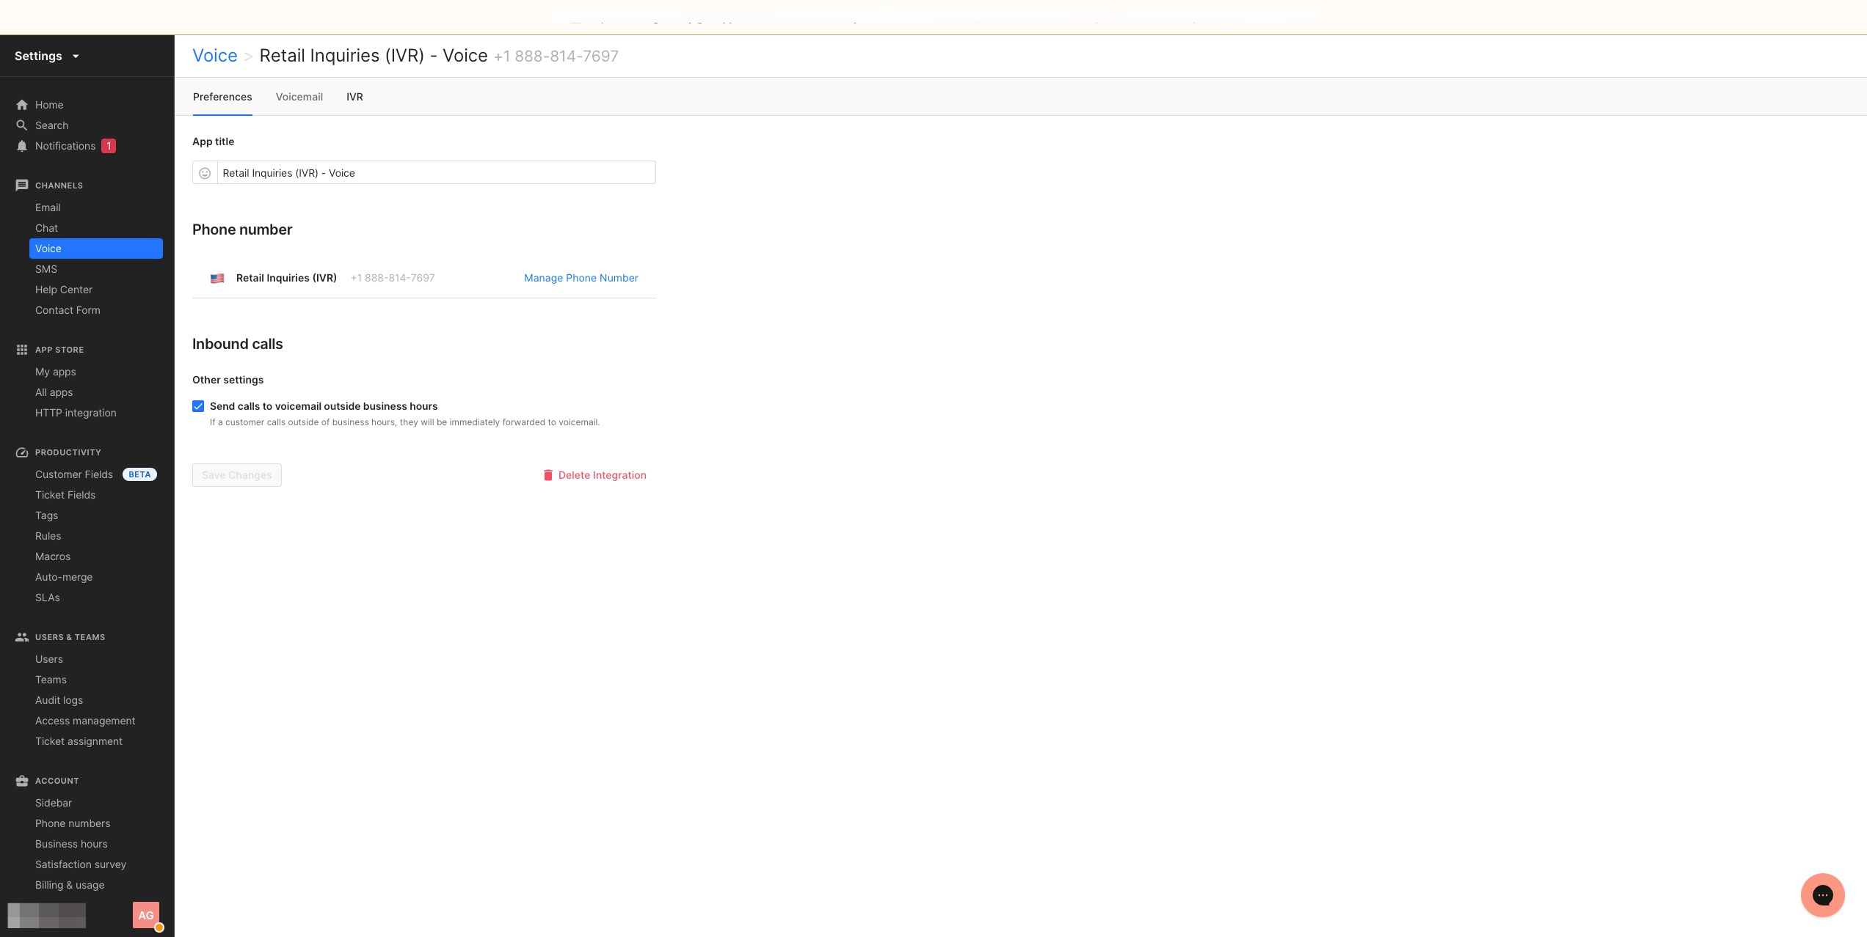Click the App title text field
Screen dimensions: 1867x937
(x=436, y=173)
